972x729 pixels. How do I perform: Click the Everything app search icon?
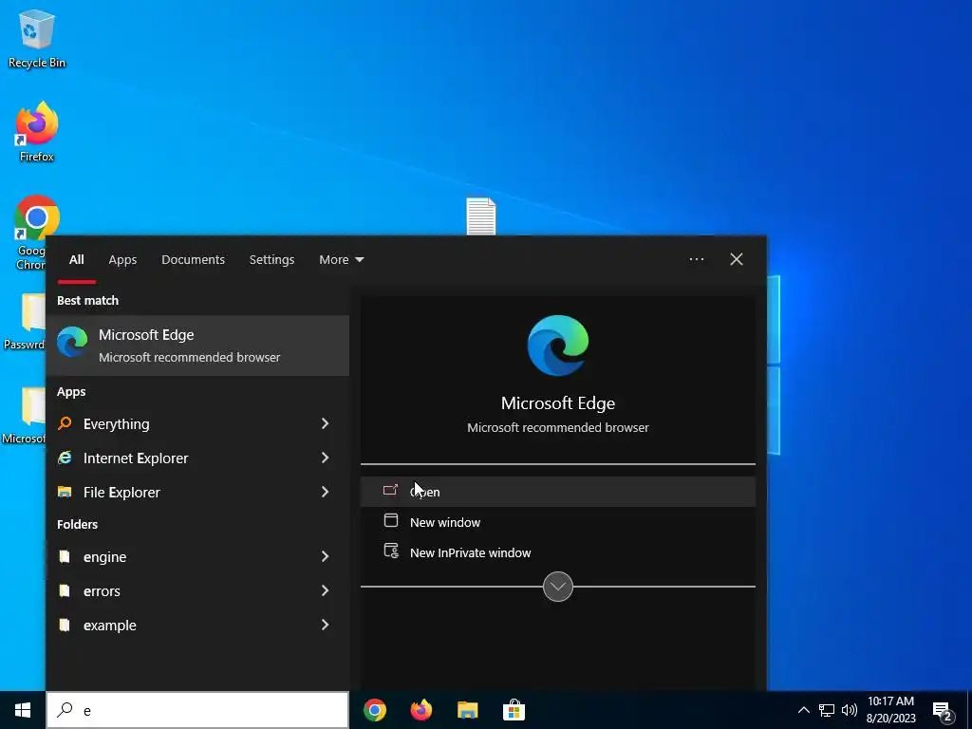pos(65,423)
